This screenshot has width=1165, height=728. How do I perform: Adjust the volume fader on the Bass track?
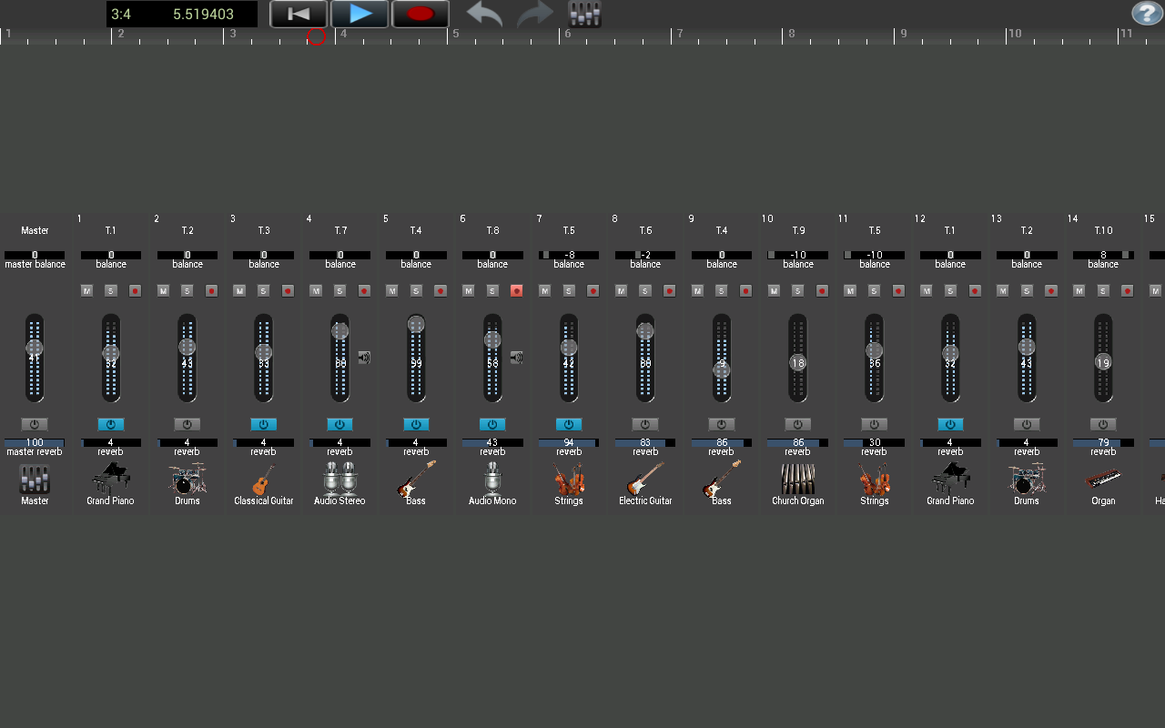[x=416, y=359]
